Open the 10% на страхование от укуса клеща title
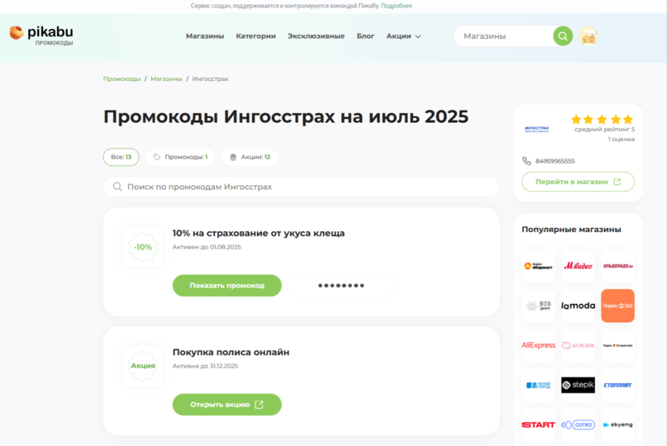This screenshot has width=667, height=446. pyautogui.click(x=258, y=233)
